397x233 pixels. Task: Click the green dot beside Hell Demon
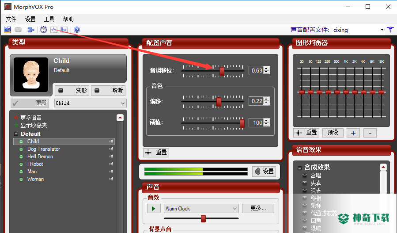coord(21,157)
